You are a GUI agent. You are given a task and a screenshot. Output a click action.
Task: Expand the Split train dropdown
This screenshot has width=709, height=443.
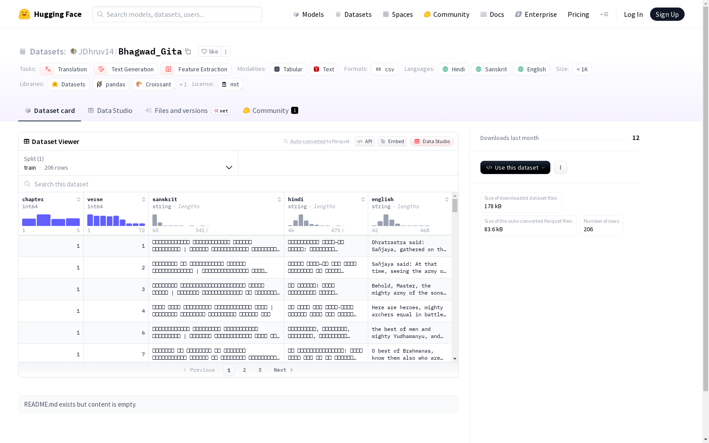click(x=129, y=163)
